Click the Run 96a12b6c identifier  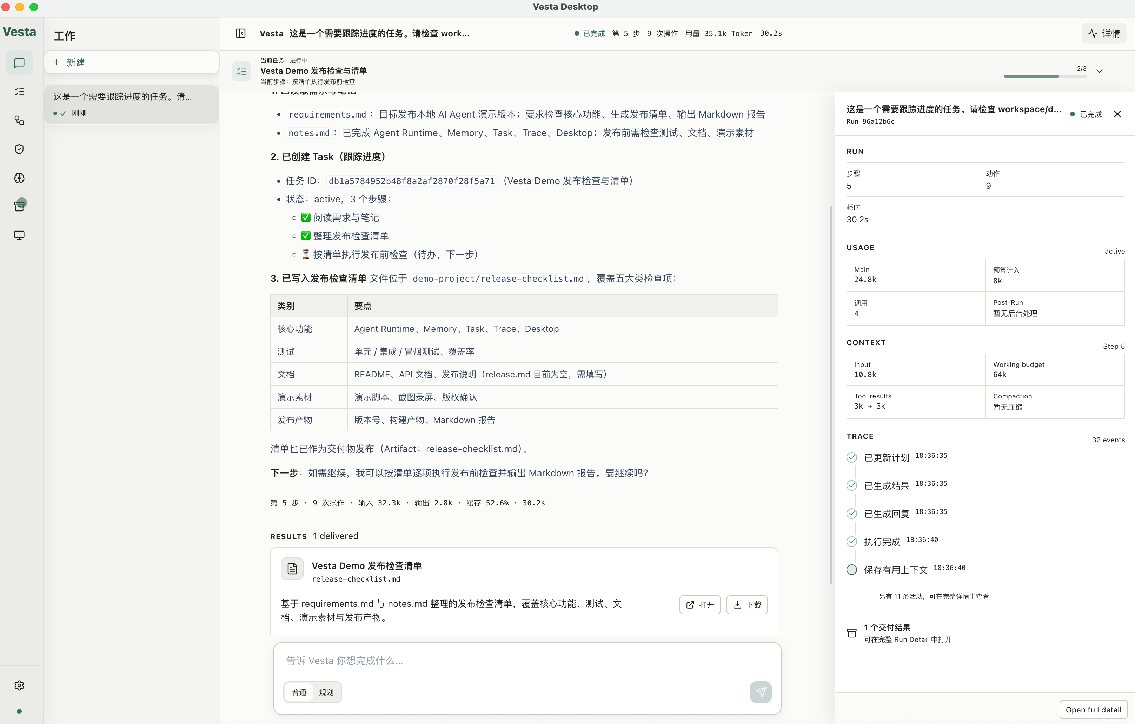click(x=870, y=121)
